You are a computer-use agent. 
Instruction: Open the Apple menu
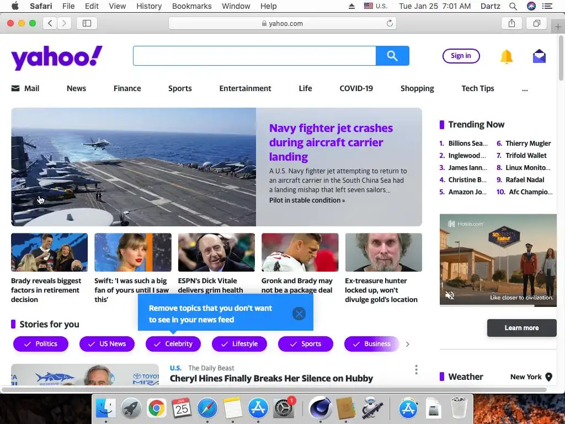click(15, 6)
